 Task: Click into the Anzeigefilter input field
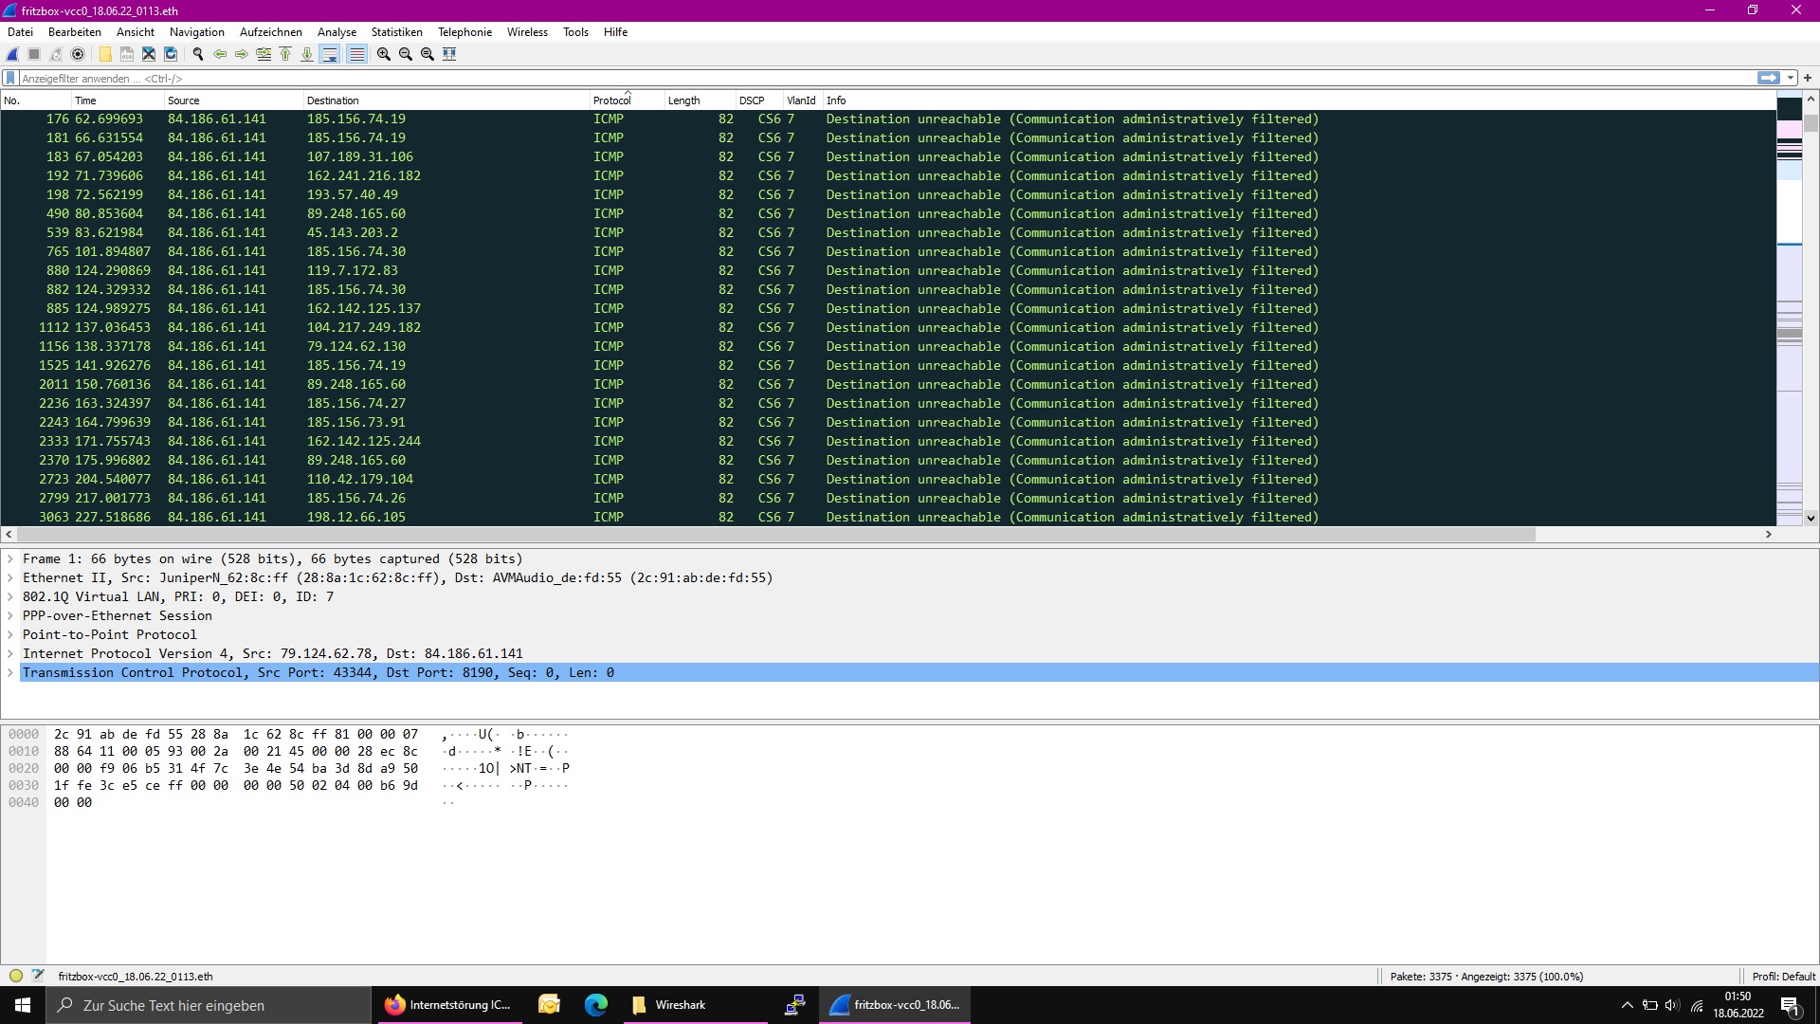point(886,79)
